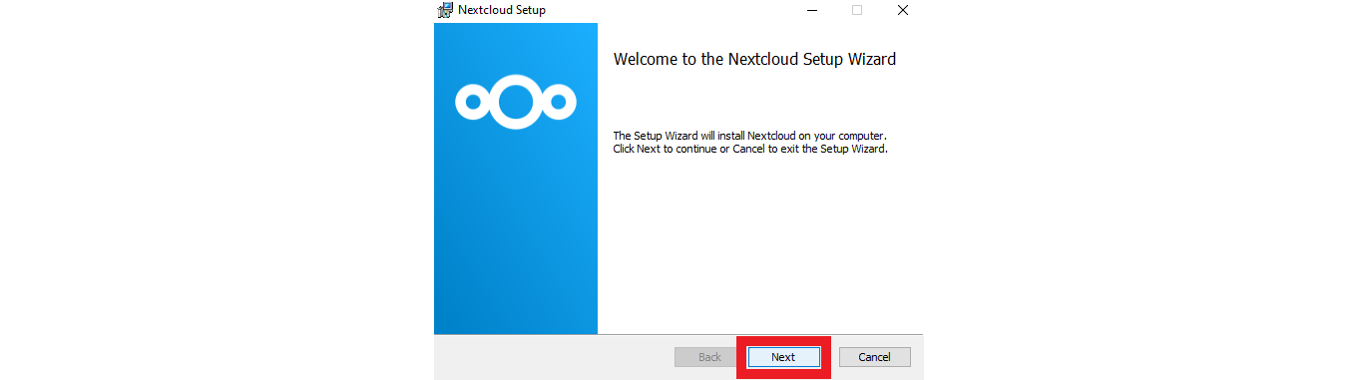Click the disabled maximize button in title bar
Viewport: 1357px width, 380px height.
856,10
